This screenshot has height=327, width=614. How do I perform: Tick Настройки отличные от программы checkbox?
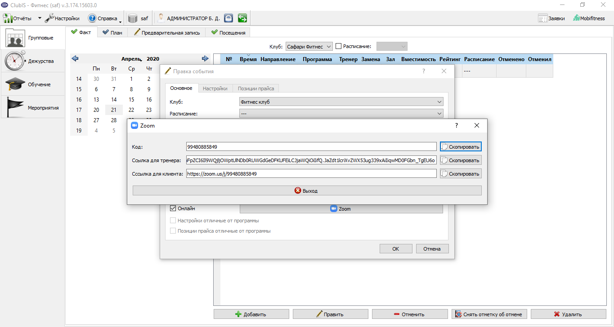173,221
